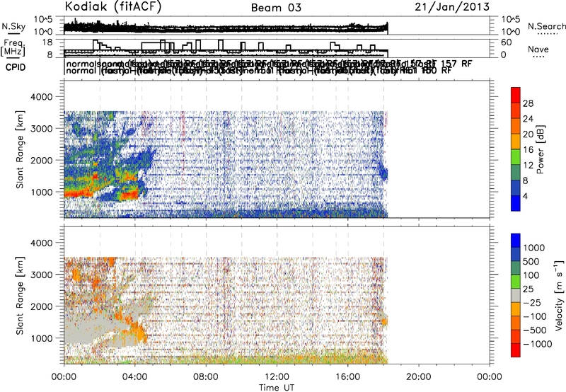Click the 'CPID' label

[16, 67]
